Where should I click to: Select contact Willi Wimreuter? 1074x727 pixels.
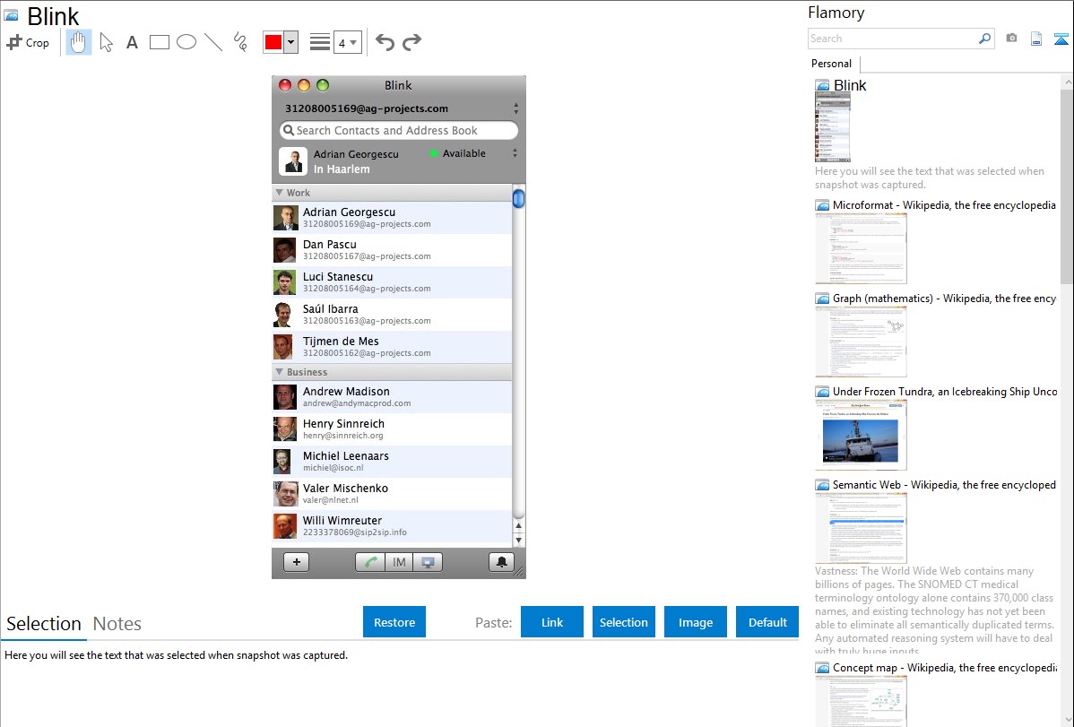(392, 525)
